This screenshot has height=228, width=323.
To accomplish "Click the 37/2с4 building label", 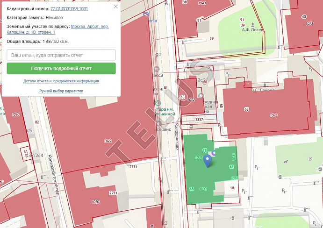I will tap(36, 155).
